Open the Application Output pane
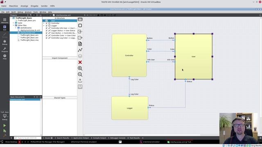The image size is (262, 147). click(80, 138)
